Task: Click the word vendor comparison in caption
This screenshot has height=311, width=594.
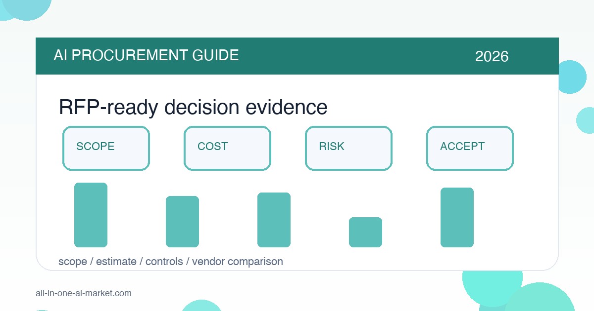Action: (238, 262)
